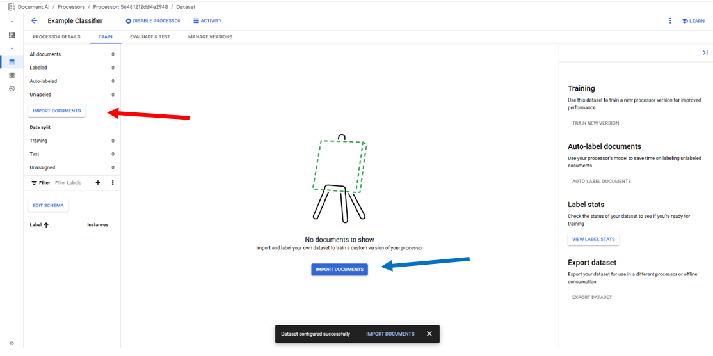Dismiss the 'Dataset configured successfully' notification
The height and width of the screenshot is (356, 713).
pos(429,334)
